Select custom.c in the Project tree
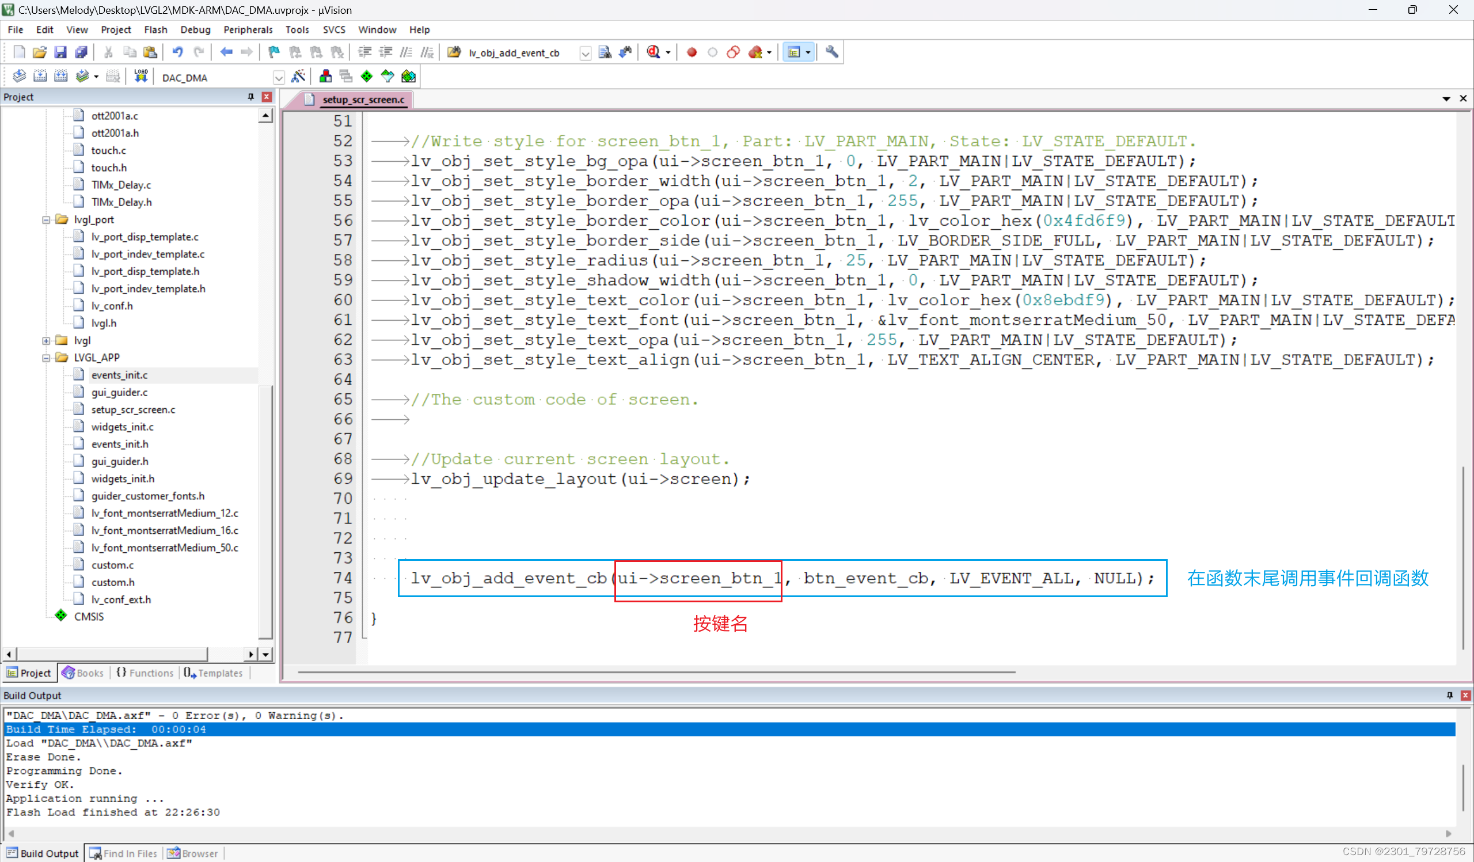1474x862 pixels. coord(112,564)
